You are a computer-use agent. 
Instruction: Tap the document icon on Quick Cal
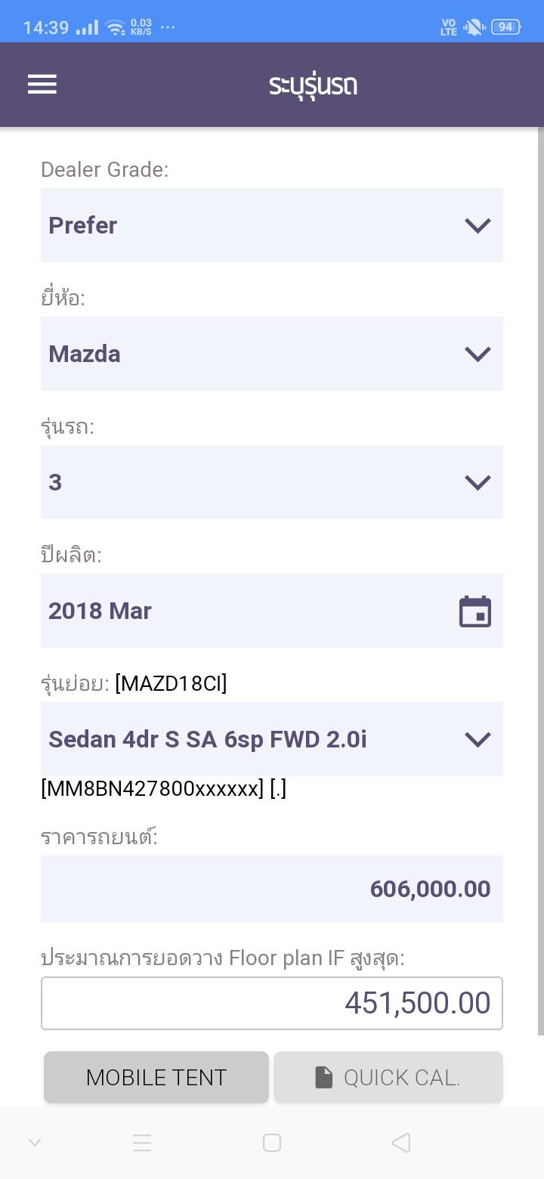[324, 1078]
